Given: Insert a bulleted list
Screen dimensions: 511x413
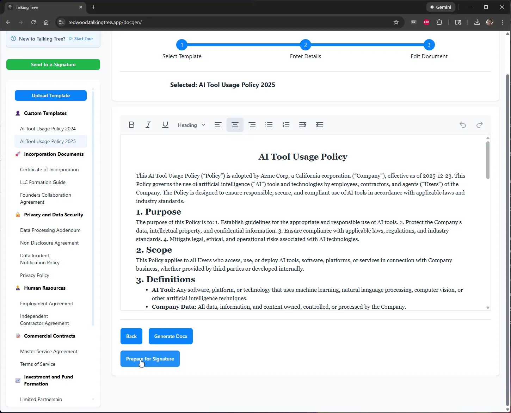Looking at the screenshot, I should [x=269, y=125].
